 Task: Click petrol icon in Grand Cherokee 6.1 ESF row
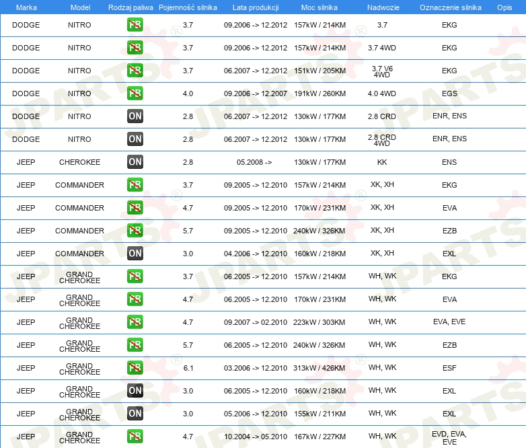(135, 367)
